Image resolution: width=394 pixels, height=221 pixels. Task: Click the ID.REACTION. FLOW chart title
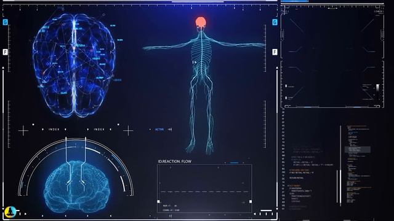coord(175,161)
